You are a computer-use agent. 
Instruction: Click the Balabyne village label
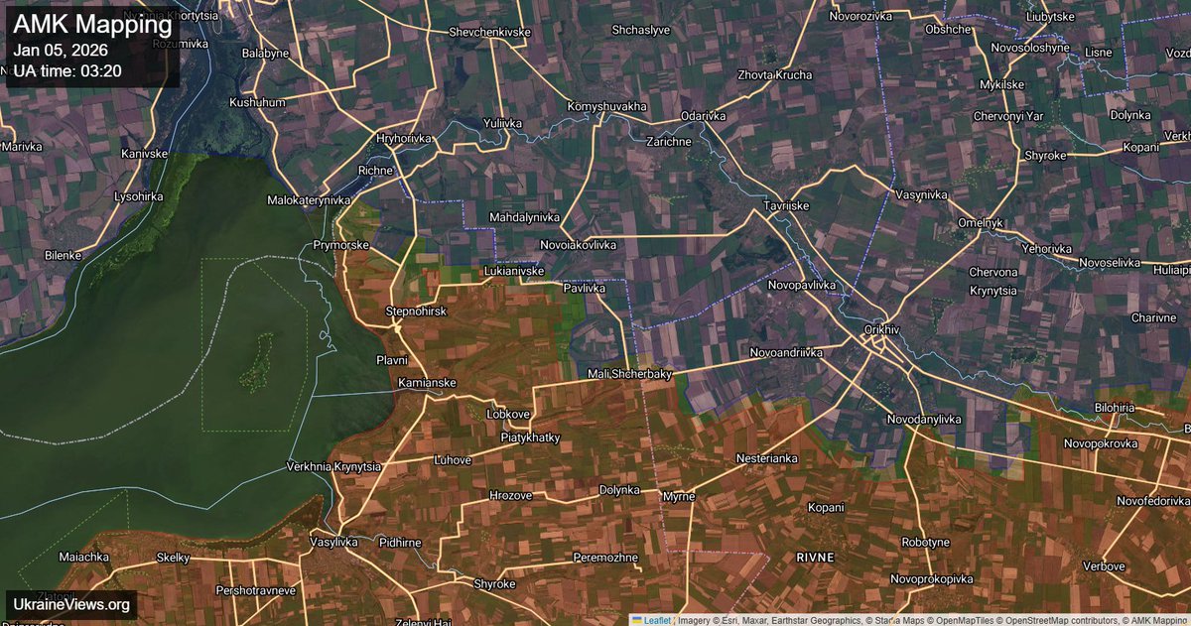coord(265,52)
